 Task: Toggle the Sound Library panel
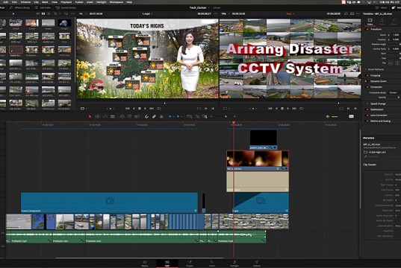coord(66,7)
